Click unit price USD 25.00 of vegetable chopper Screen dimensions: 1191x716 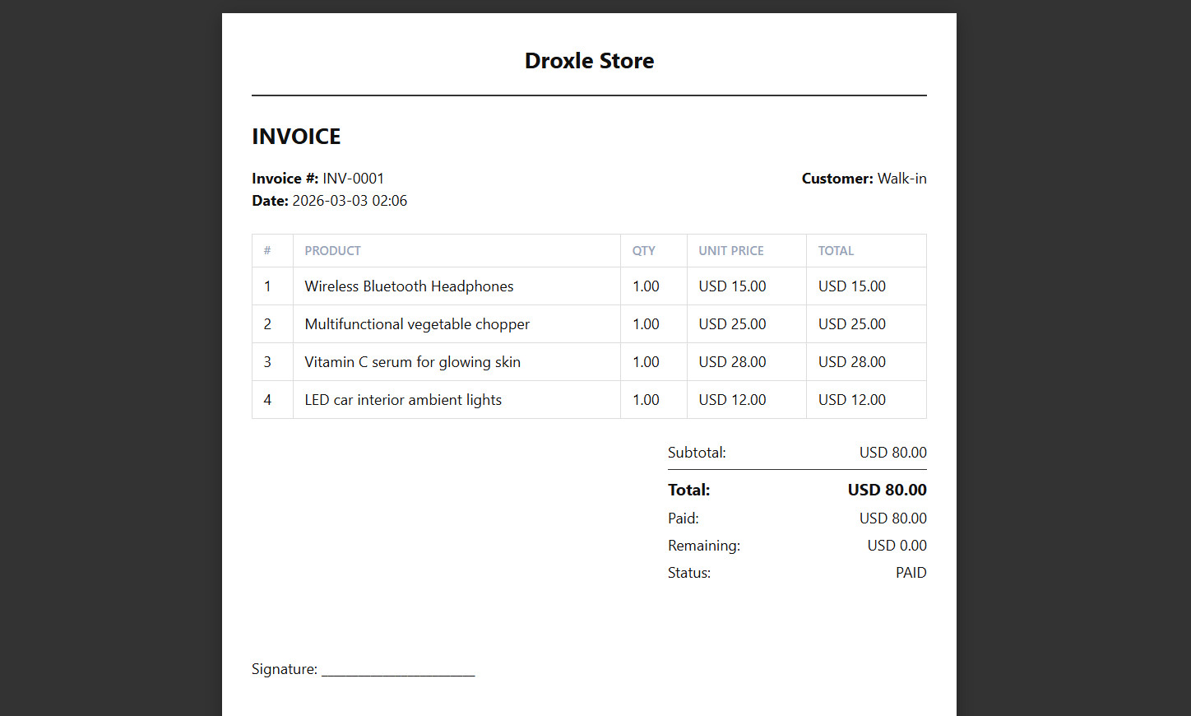(732, 324)
